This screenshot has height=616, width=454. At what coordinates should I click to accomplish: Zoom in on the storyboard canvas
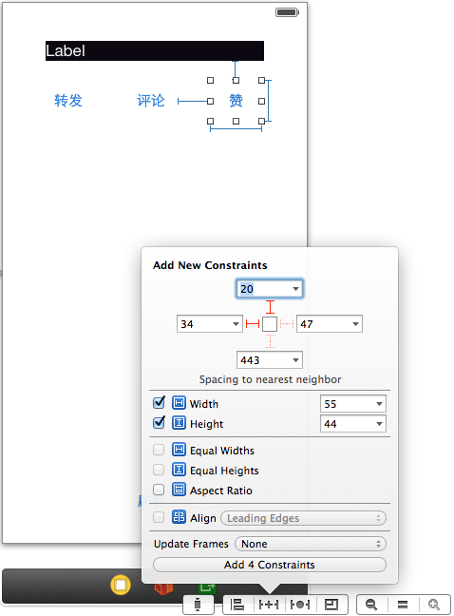pyautogui.click(x=434, y=605)
